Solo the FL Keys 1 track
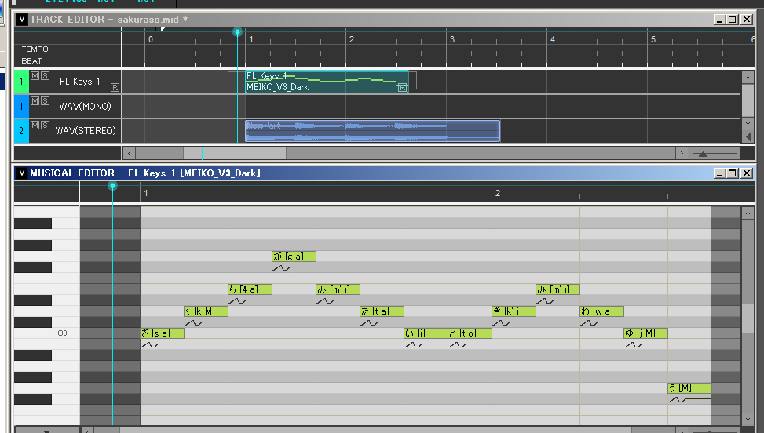 (x=45, y=76)
